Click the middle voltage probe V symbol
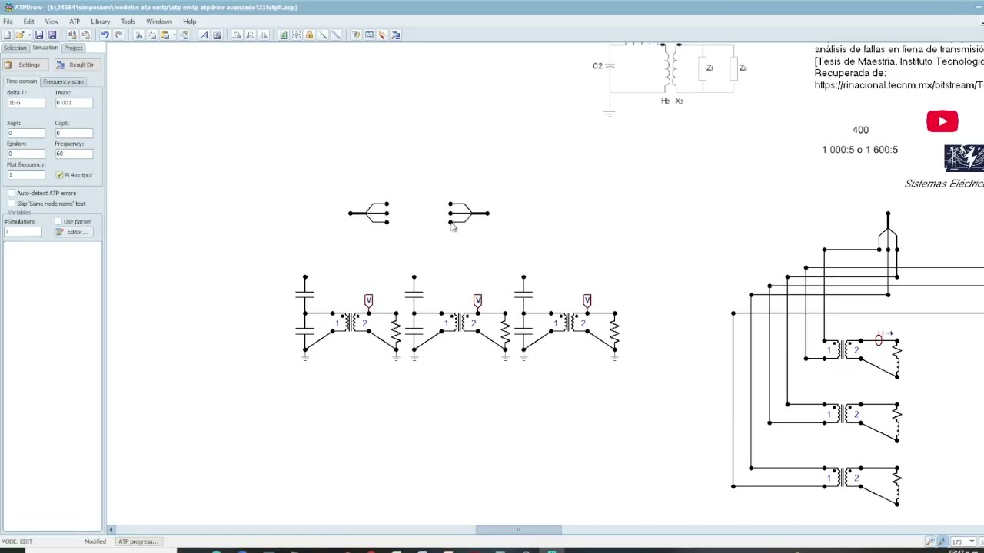Image resolution: width=984 pixels, height=553 pixels. (x=477, y=300)
